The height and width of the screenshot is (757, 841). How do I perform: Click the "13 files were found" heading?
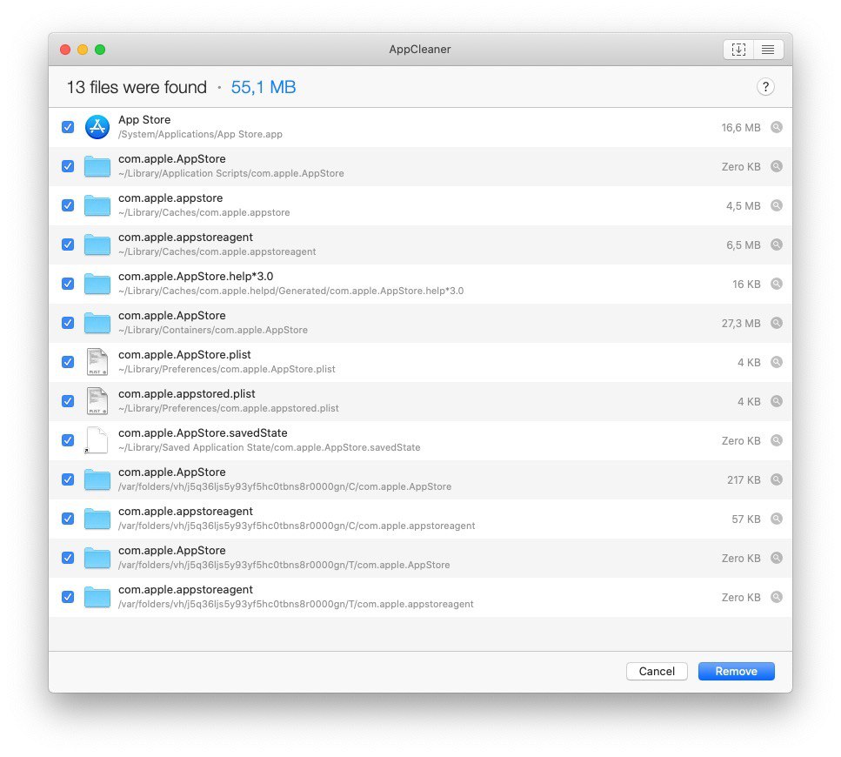coord(137,87)
